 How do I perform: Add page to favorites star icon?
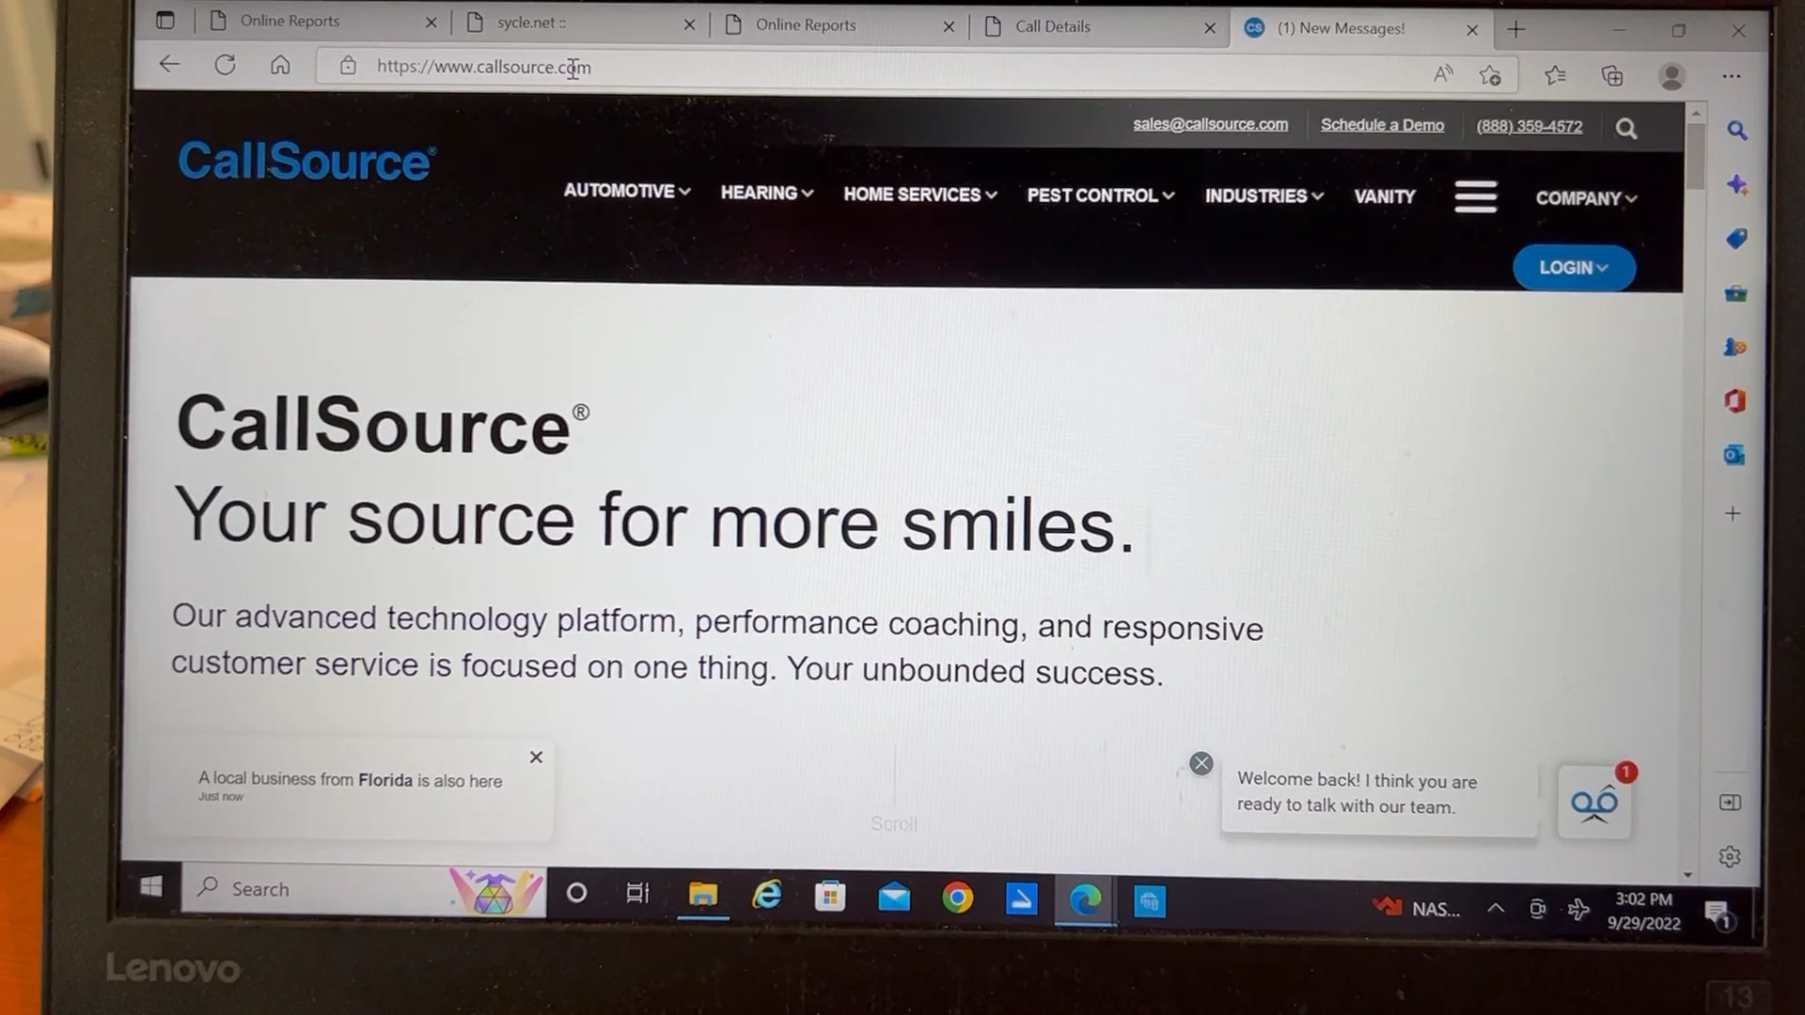[x=1490, y=75]
